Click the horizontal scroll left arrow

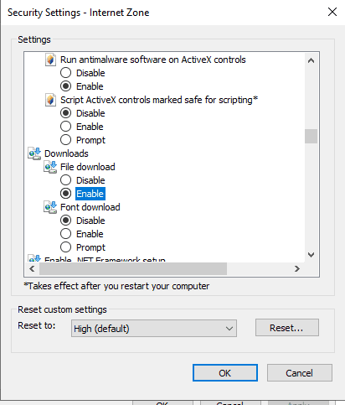point(32,269)
